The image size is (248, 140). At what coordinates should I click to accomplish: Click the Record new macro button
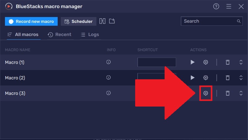31,21
